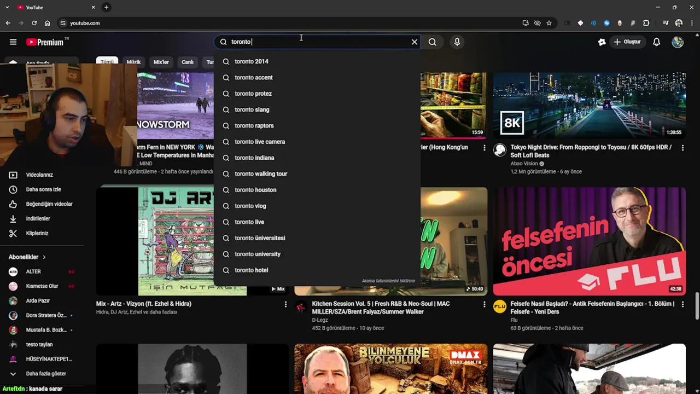Select suggestion toronto slang

tap(317, 109)
